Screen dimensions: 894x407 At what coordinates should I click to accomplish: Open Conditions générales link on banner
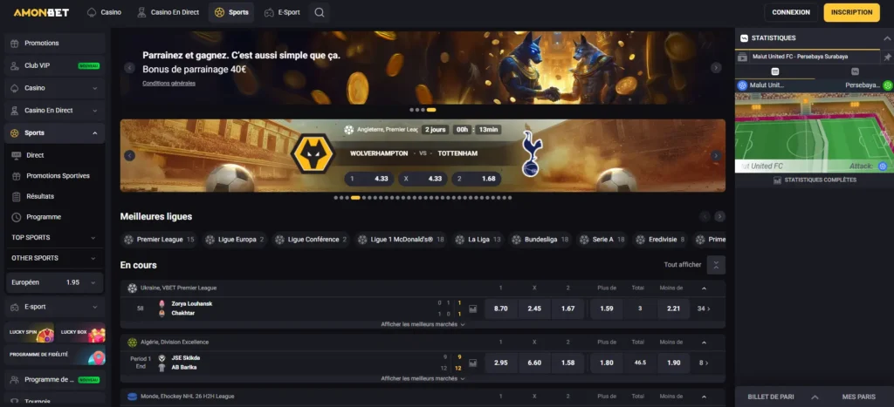[168, 83]
